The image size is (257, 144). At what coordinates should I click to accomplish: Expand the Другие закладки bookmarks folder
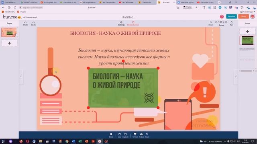point(247,12)
